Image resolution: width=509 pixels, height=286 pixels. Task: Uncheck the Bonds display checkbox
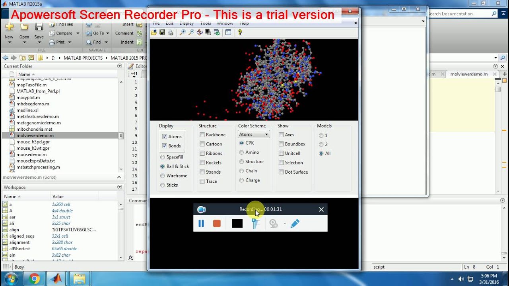(x=165, y=146)
